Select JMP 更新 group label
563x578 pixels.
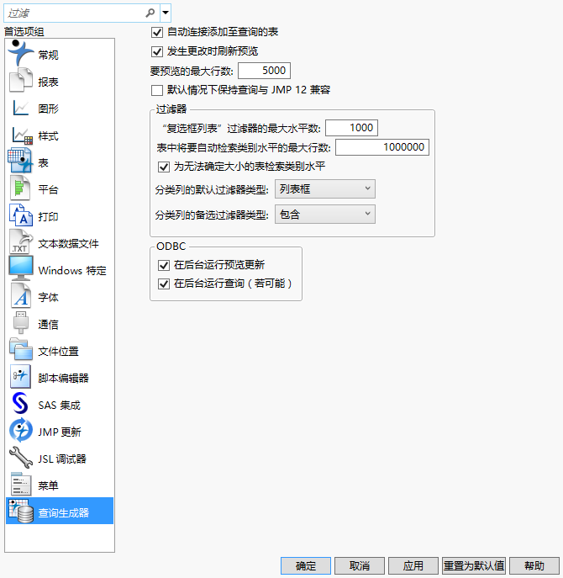[x=60, y=432]
